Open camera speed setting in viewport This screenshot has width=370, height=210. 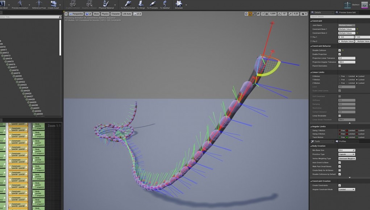[x=304, y=14]
